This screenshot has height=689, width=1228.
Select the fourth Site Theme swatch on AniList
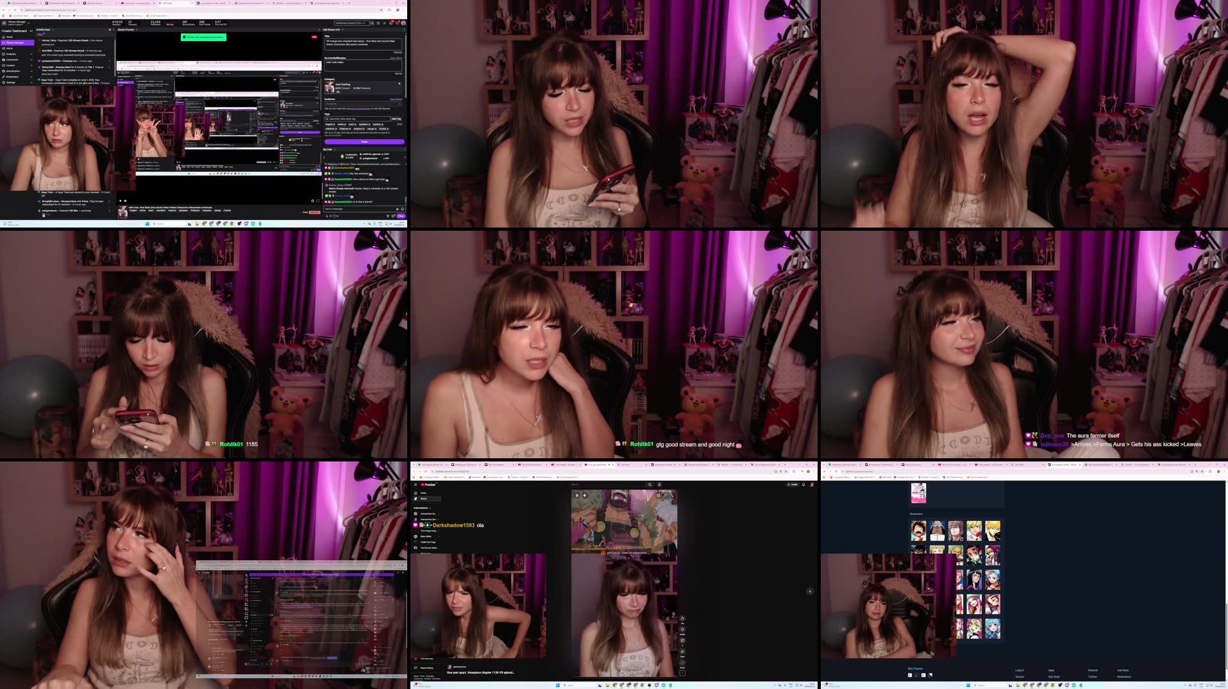pos(930,675)
